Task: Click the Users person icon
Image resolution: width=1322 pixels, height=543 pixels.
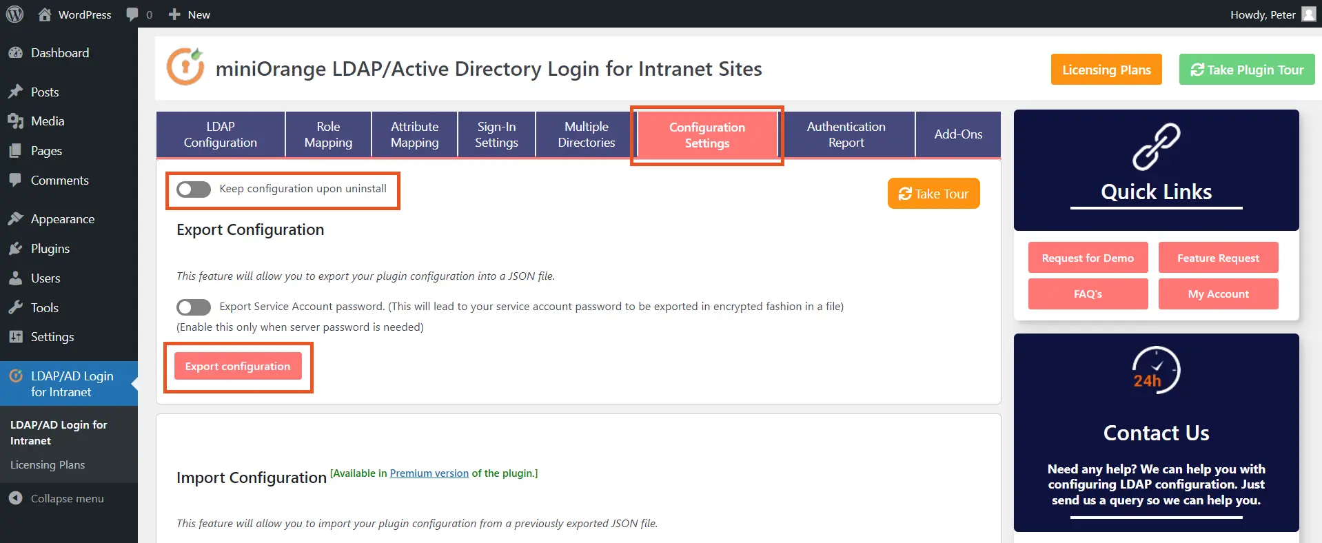Action: pos(15,278)
